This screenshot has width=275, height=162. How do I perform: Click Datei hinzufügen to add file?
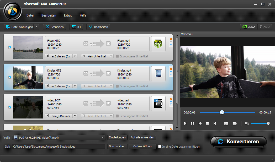coord(19,27)
